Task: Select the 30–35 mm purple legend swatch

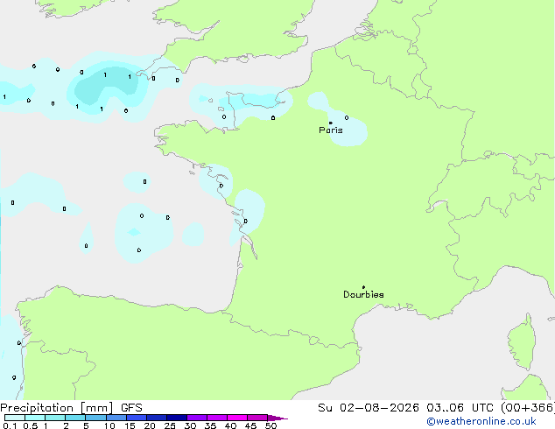Action: [196, 418]
